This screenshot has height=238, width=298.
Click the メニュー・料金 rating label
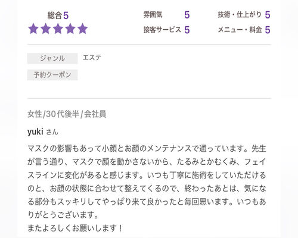click(240, 30)
